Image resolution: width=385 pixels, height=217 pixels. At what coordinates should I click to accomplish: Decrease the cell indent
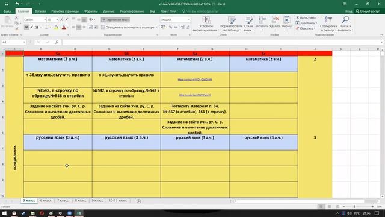click(x=91, y=27)
